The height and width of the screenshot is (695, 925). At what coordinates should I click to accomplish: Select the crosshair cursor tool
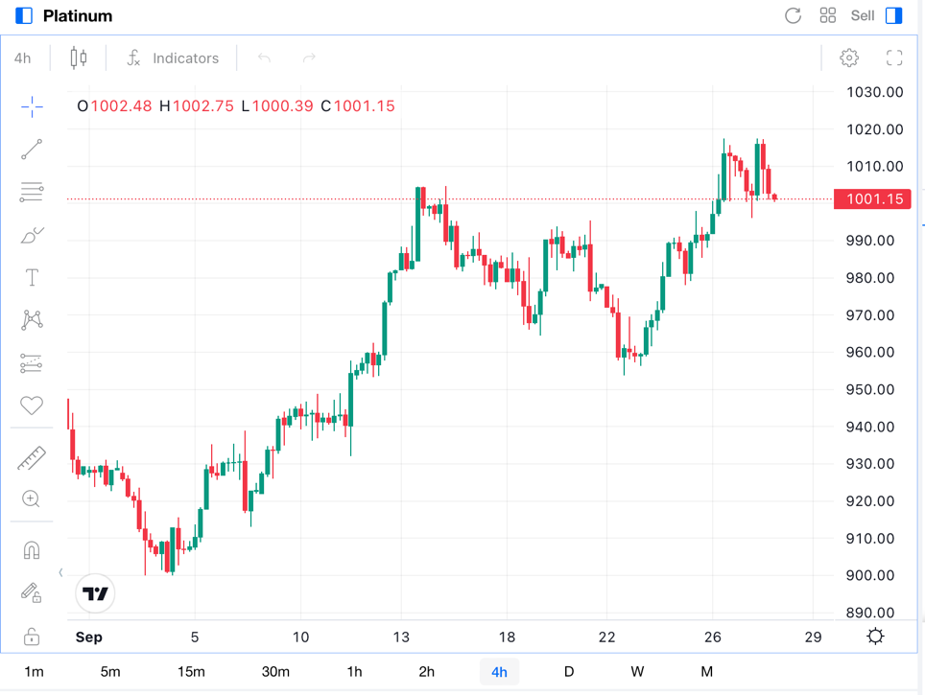(x=32, y=106)
